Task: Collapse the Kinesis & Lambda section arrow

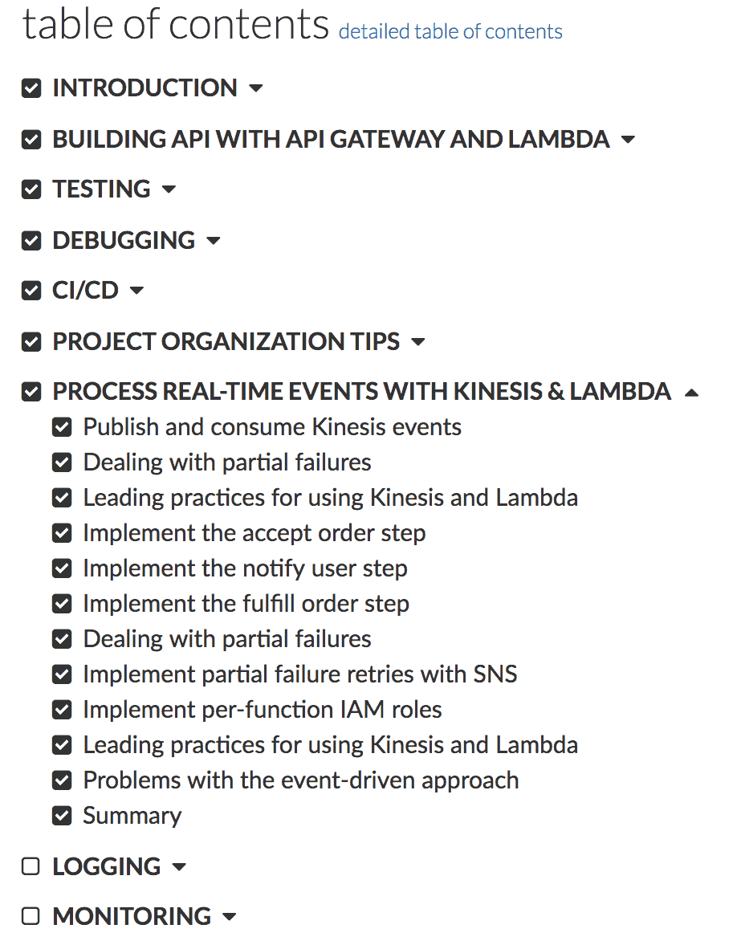Action: (690, 393)
